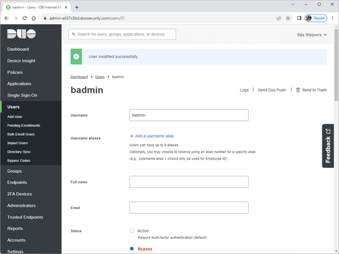
Task: Open Accounts in the sidebar
Action: click(16, 240)
